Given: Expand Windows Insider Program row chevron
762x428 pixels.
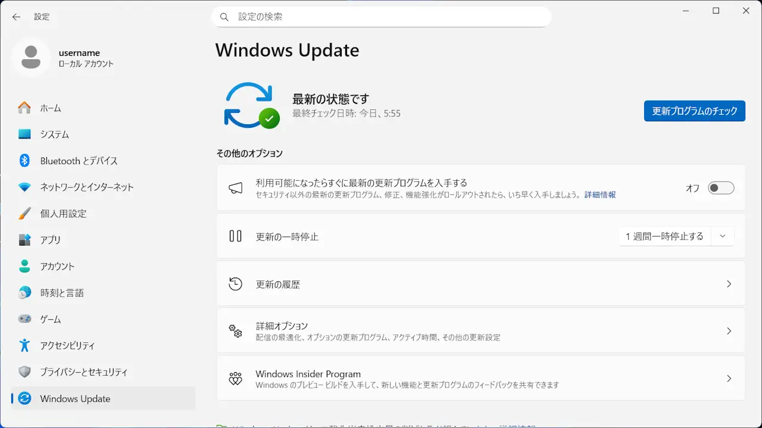Looking at the screenshot, I should point(729,379).
